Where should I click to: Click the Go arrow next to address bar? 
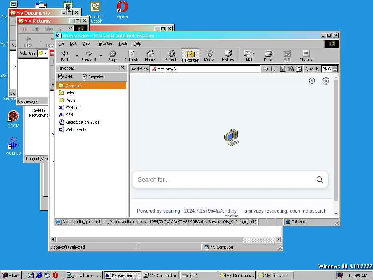click(265, 69)
